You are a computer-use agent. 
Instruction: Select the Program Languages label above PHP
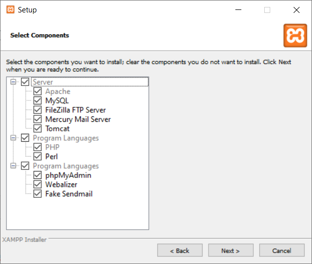[66, 138]
